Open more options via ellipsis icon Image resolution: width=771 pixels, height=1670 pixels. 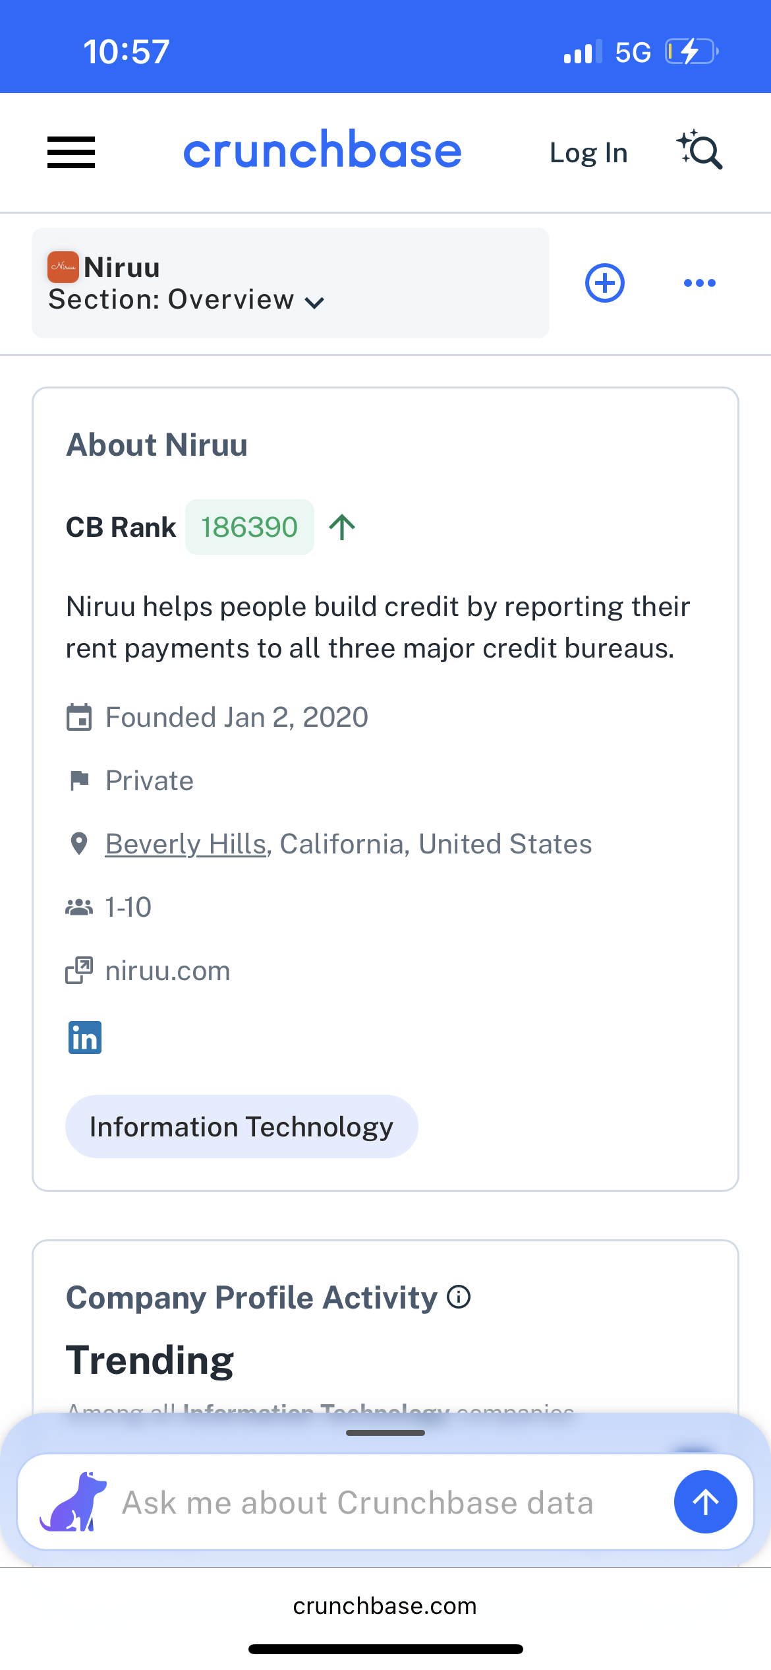point(699,283)
